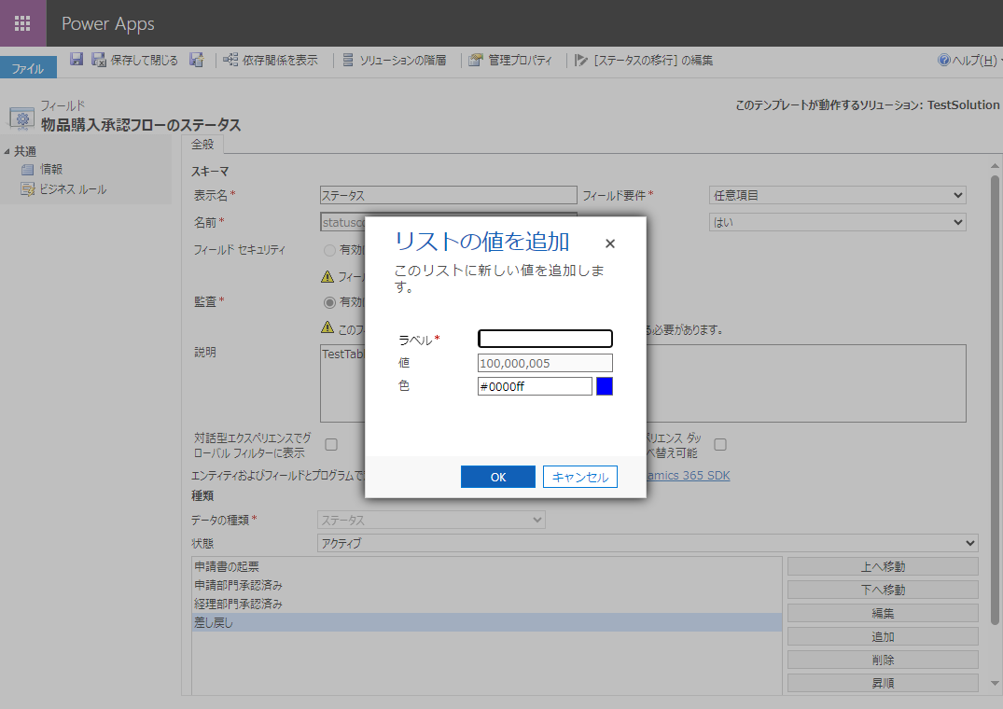This screenshot has height=709, width=1003.
Task: Open the Managed Properties toolbar item
Action: tap(509, 60)
